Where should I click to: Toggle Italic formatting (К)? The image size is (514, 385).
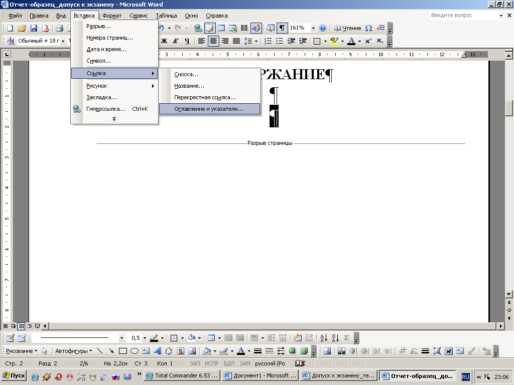(x=176, y=41)
